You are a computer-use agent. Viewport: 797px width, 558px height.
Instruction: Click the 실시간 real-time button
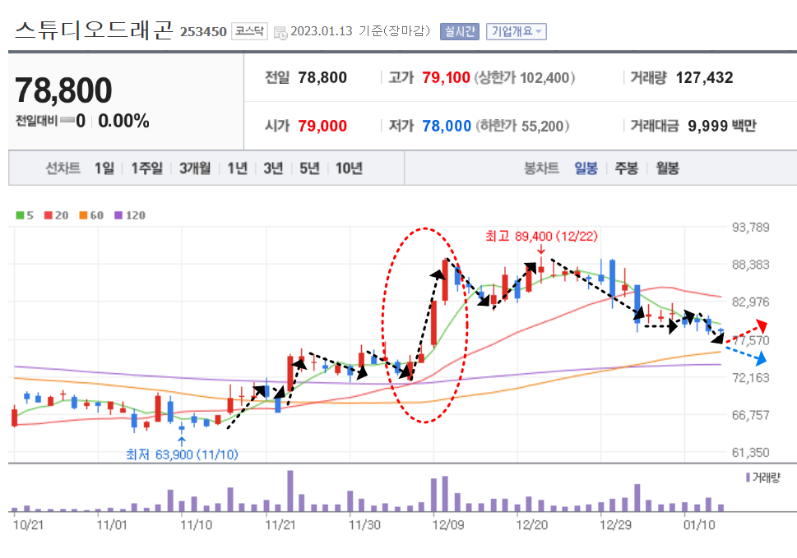[460, 31]
